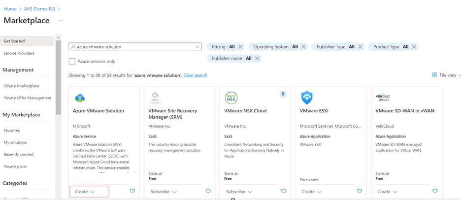Favorite the Azure VMware Solution card

[132, 191]
